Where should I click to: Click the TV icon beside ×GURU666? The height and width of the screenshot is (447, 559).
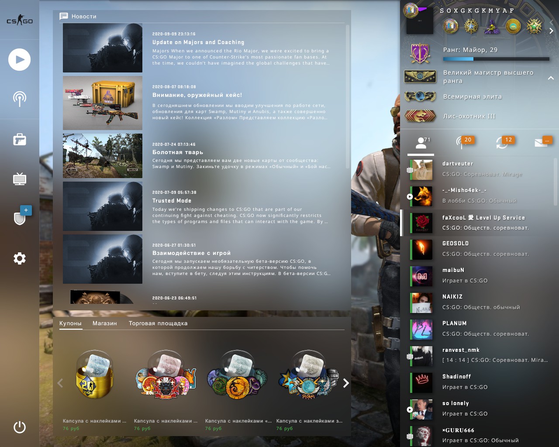[410, 436]
